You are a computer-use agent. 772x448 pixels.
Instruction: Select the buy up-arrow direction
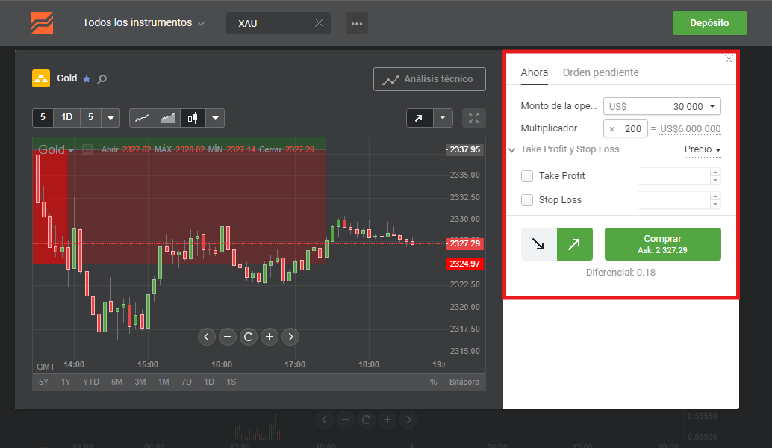pyautogui.click(x=575, y=244)
